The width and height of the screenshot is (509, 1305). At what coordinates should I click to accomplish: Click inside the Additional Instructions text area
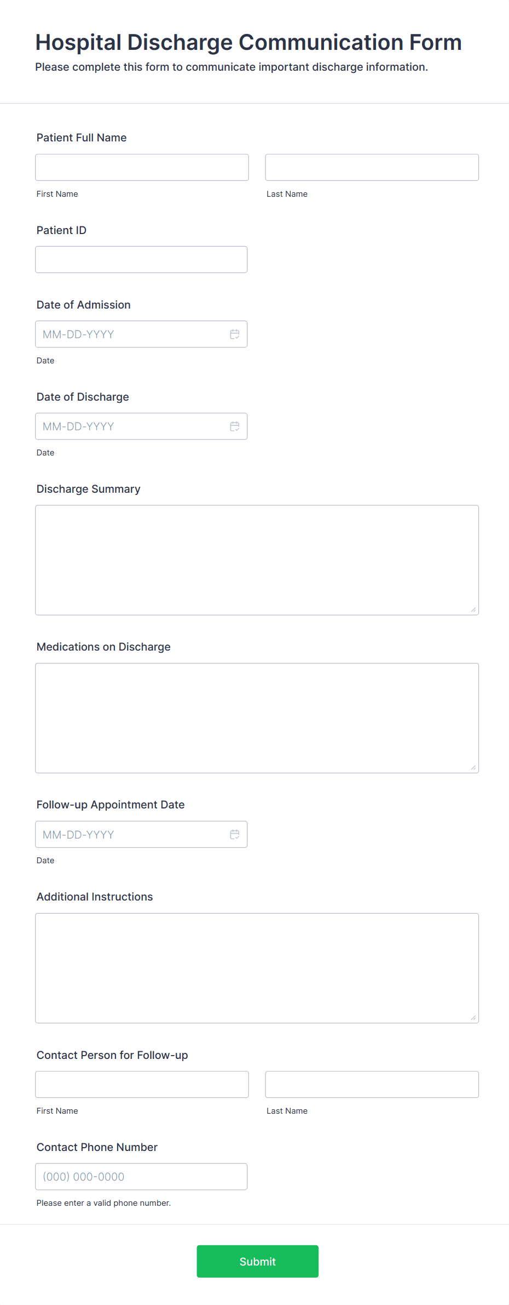[257, 967]
